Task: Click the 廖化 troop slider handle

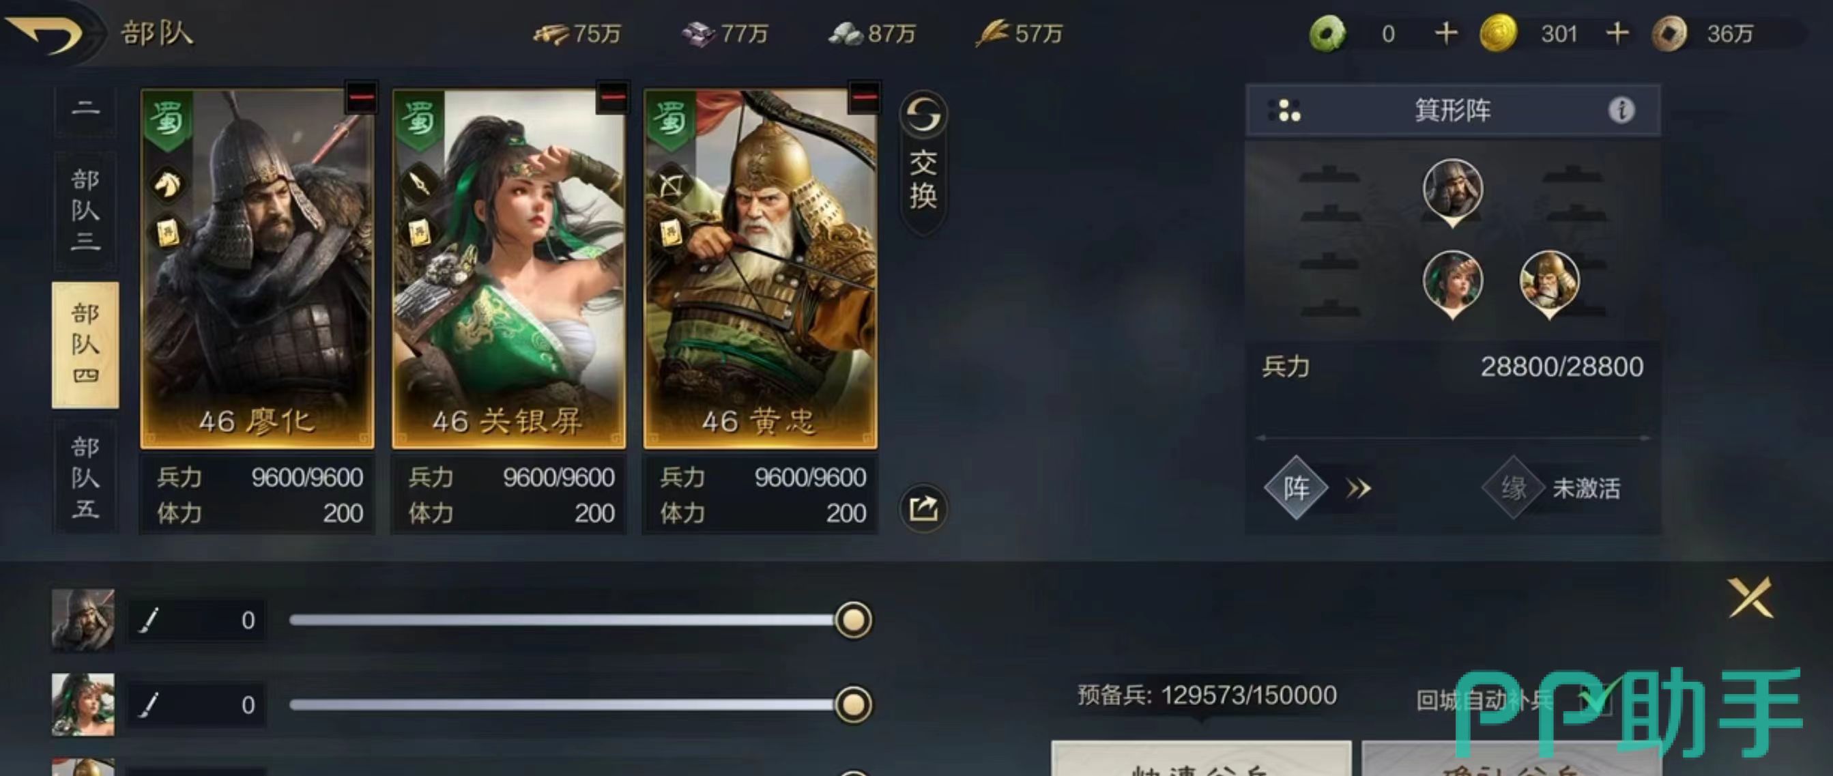Action: tap(852, 620)
